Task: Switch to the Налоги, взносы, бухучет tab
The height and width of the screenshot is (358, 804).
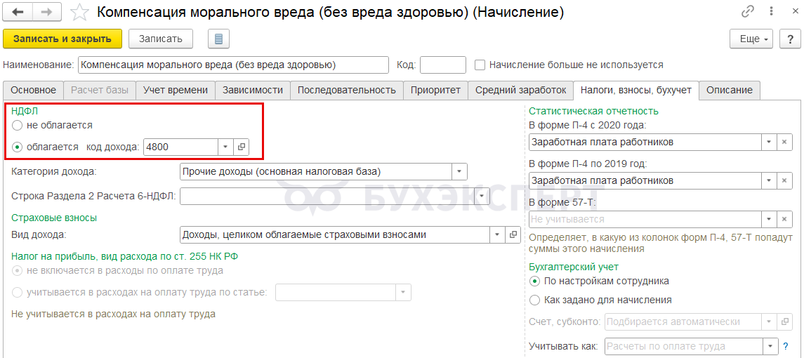Action: coord(635,91)
